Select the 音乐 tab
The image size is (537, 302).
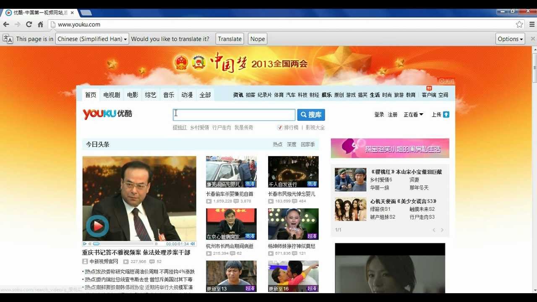pos(169,95)
